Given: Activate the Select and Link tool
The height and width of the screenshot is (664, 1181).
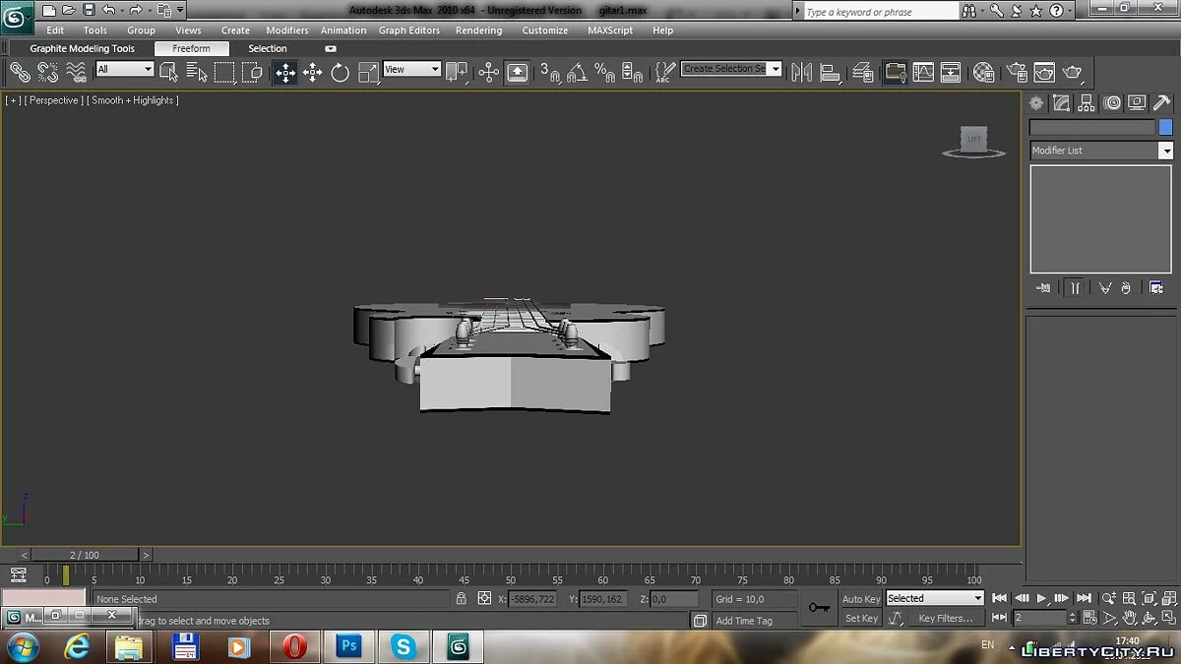Looking at the screenshot, I should [x=20, y=72].
